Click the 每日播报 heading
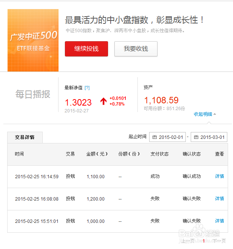 33,94
